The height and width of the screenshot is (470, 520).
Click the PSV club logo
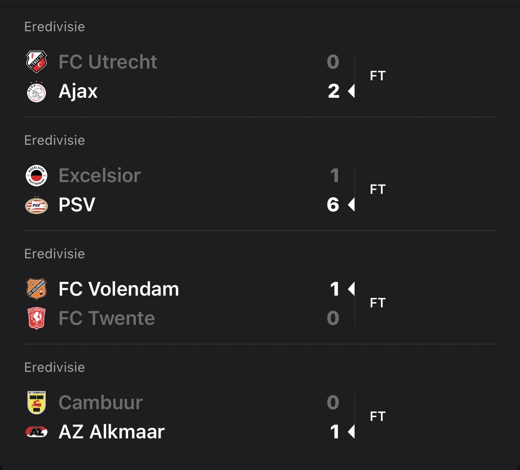(37, 205)
